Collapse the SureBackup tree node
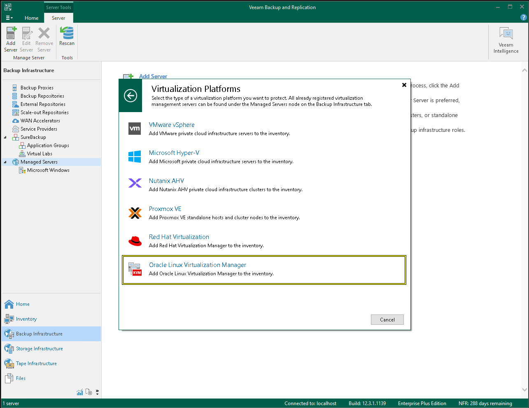This screenshot has width=529, height=408. coord(5,137)
